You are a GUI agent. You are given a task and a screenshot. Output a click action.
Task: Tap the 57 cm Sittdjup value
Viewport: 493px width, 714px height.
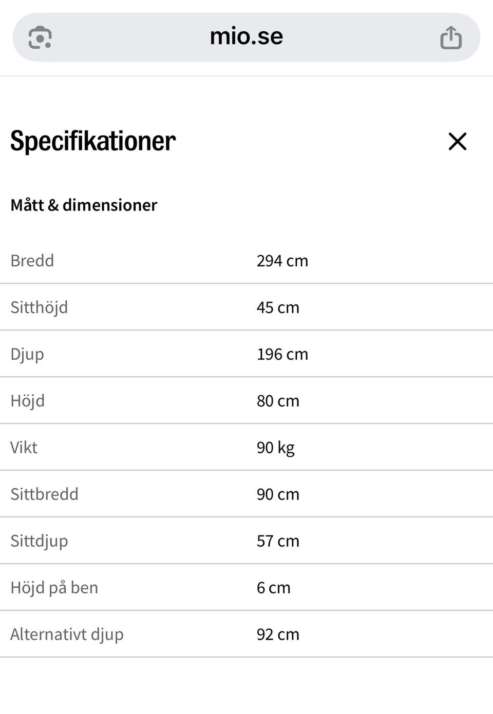tap(278, 541)
